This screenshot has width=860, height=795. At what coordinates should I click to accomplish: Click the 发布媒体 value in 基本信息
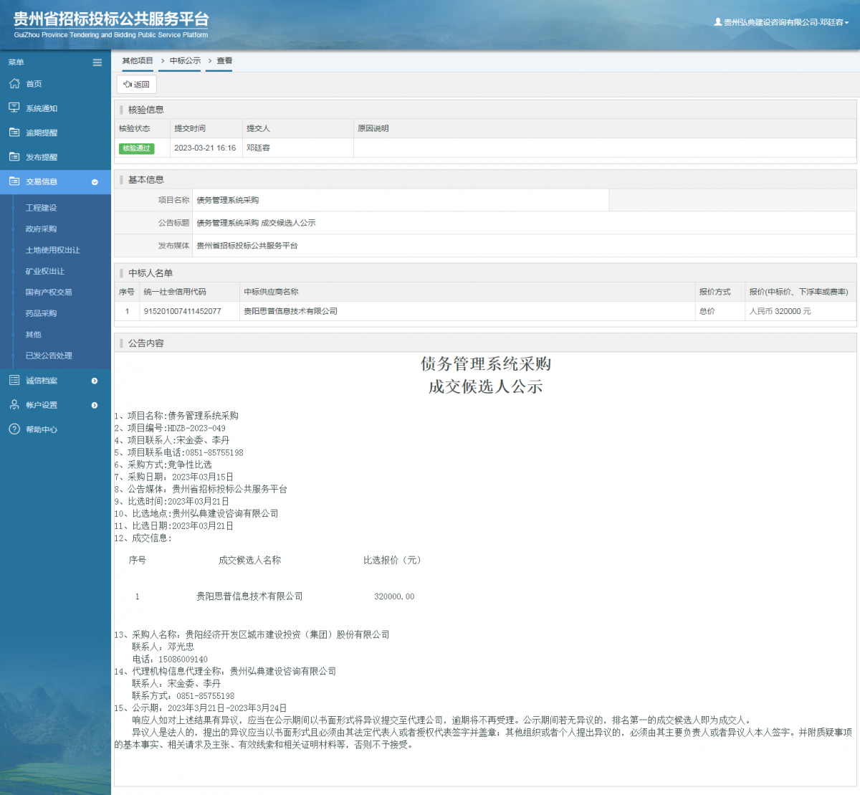[x=247, y=246]
